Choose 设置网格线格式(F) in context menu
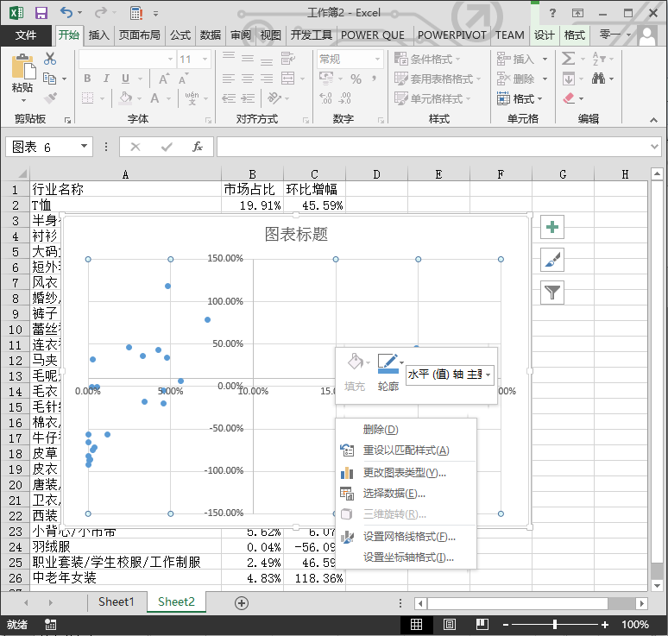 406,537
